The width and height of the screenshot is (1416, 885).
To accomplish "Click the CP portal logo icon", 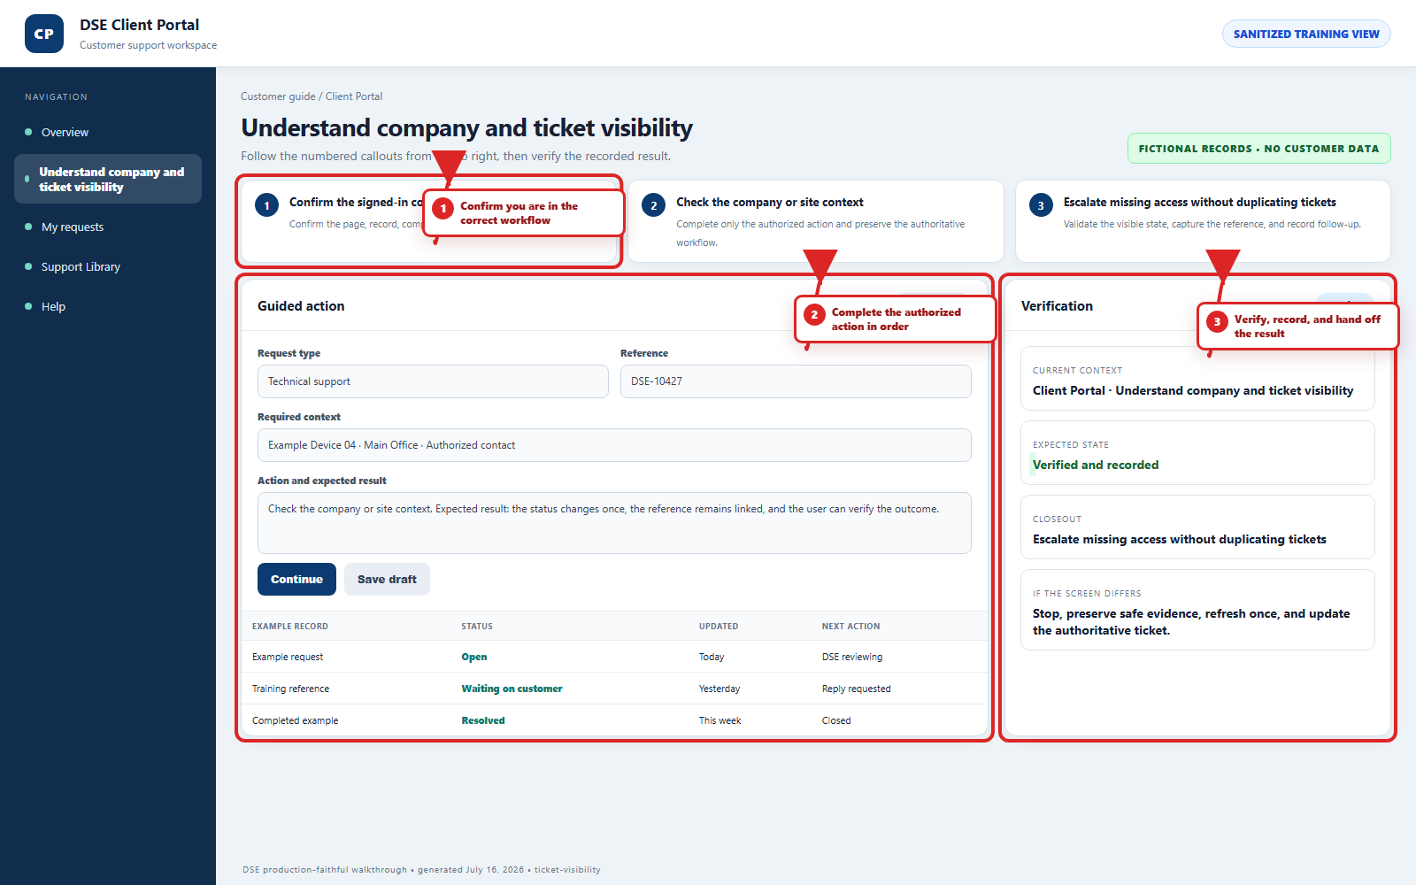I will click(44, 34).
